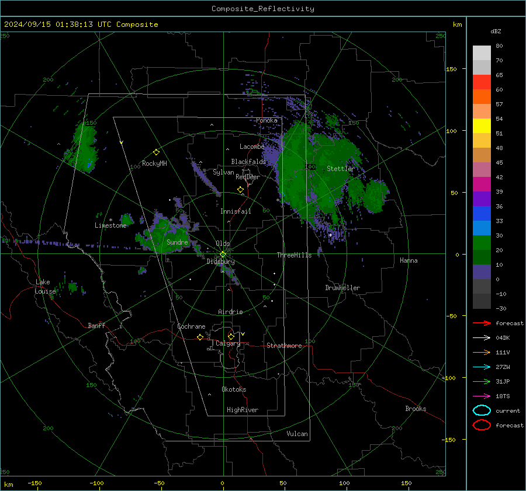Click the Okotoks label
526x491 pixels.
(x=234, y=389)
